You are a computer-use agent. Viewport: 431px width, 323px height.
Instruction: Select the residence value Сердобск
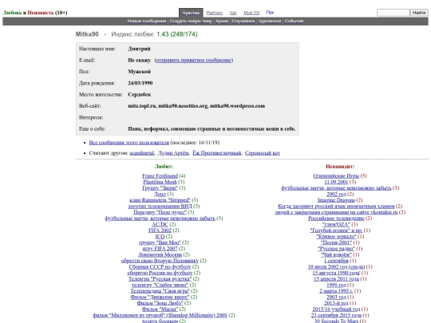[140, 94]
